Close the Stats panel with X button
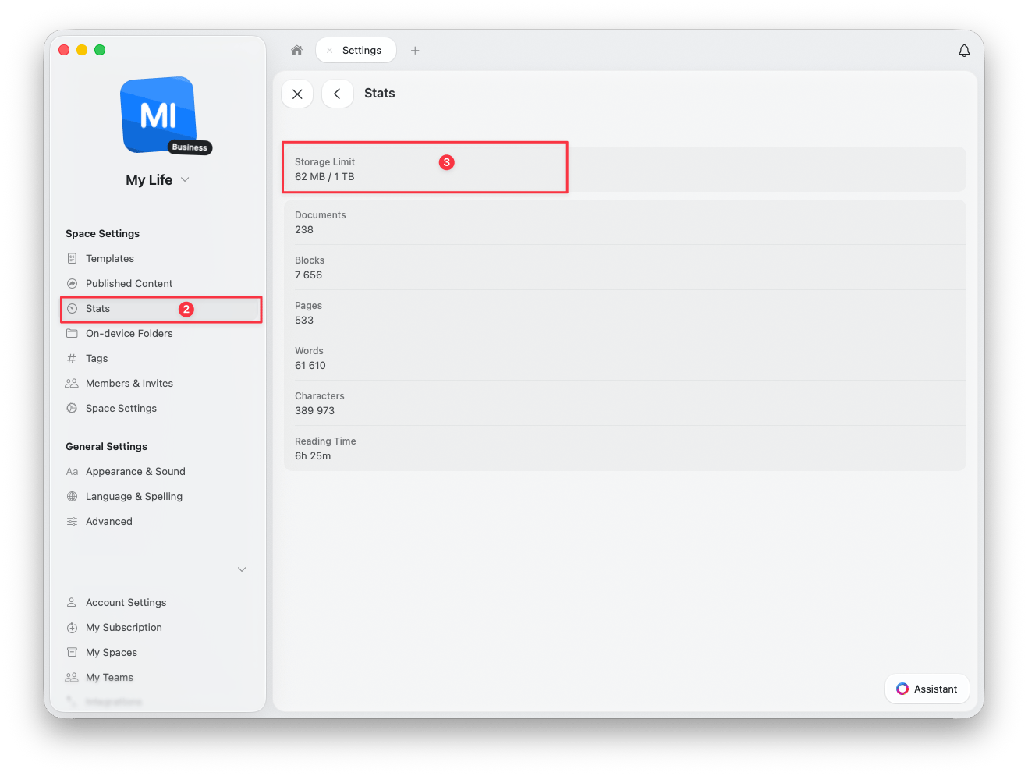This screenshot has width=1028, height=776. 297,94
